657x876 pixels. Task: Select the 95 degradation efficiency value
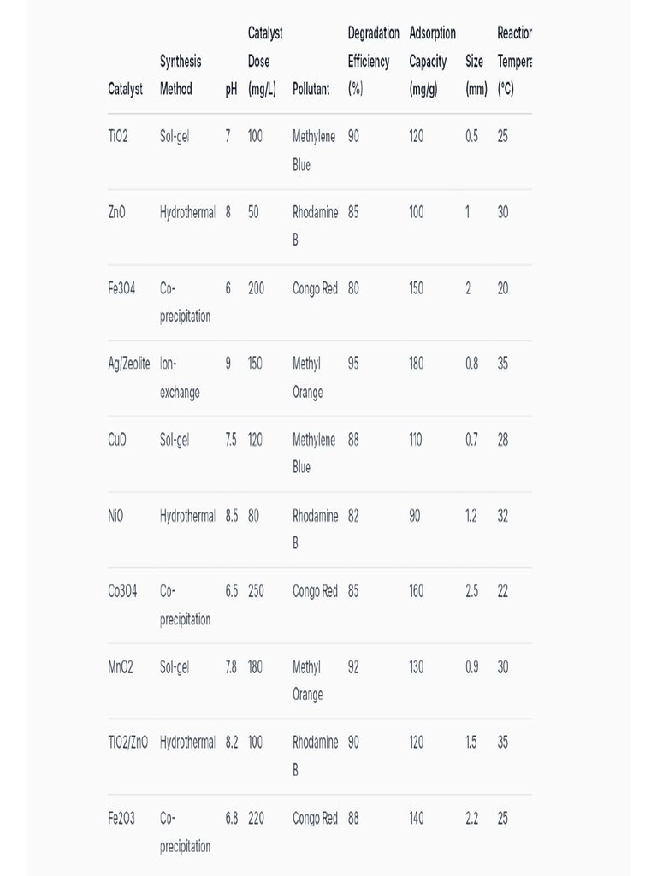tap(354, 364)
